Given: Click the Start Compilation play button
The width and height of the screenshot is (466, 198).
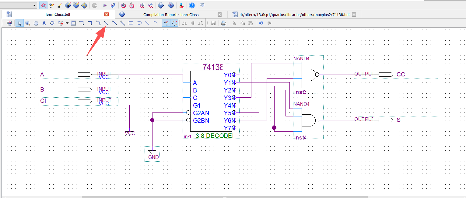Looking at the screenshot, I should pyautogui.click(x=105, y=5).
